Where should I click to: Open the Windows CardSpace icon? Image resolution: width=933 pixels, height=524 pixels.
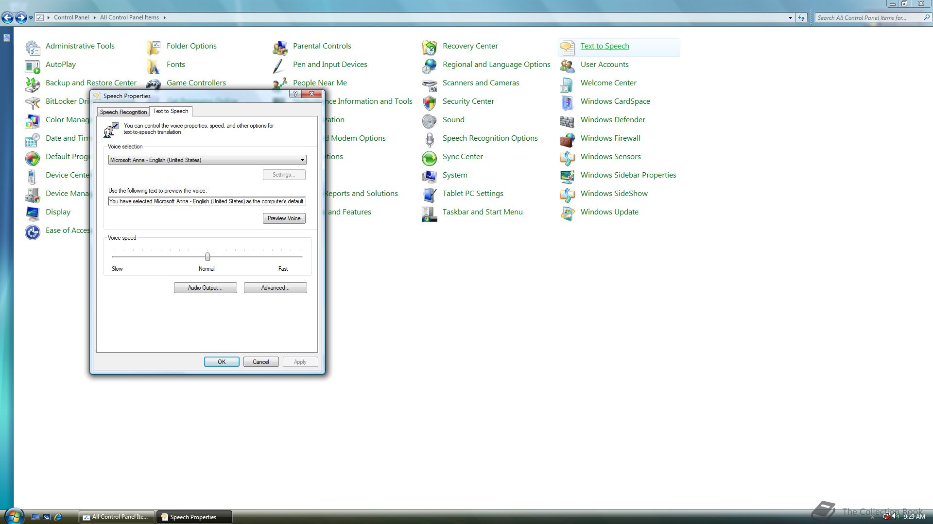click(x=568, y=102)
